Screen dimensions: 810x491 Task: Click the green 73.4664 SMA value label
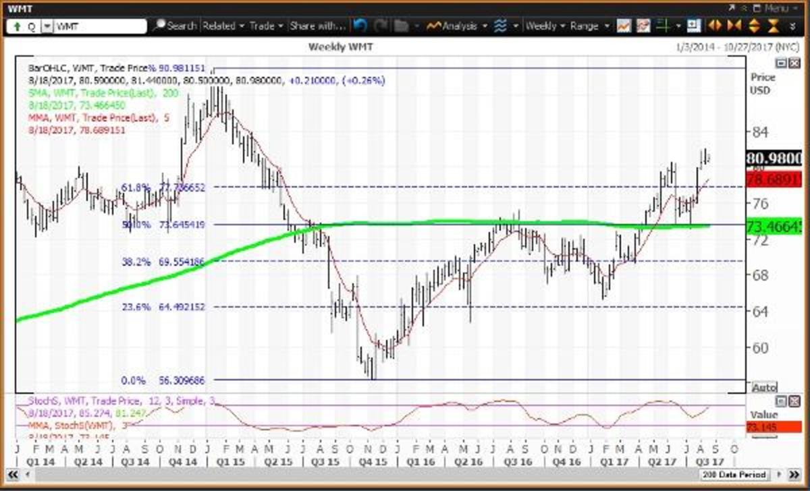[774, 227]
